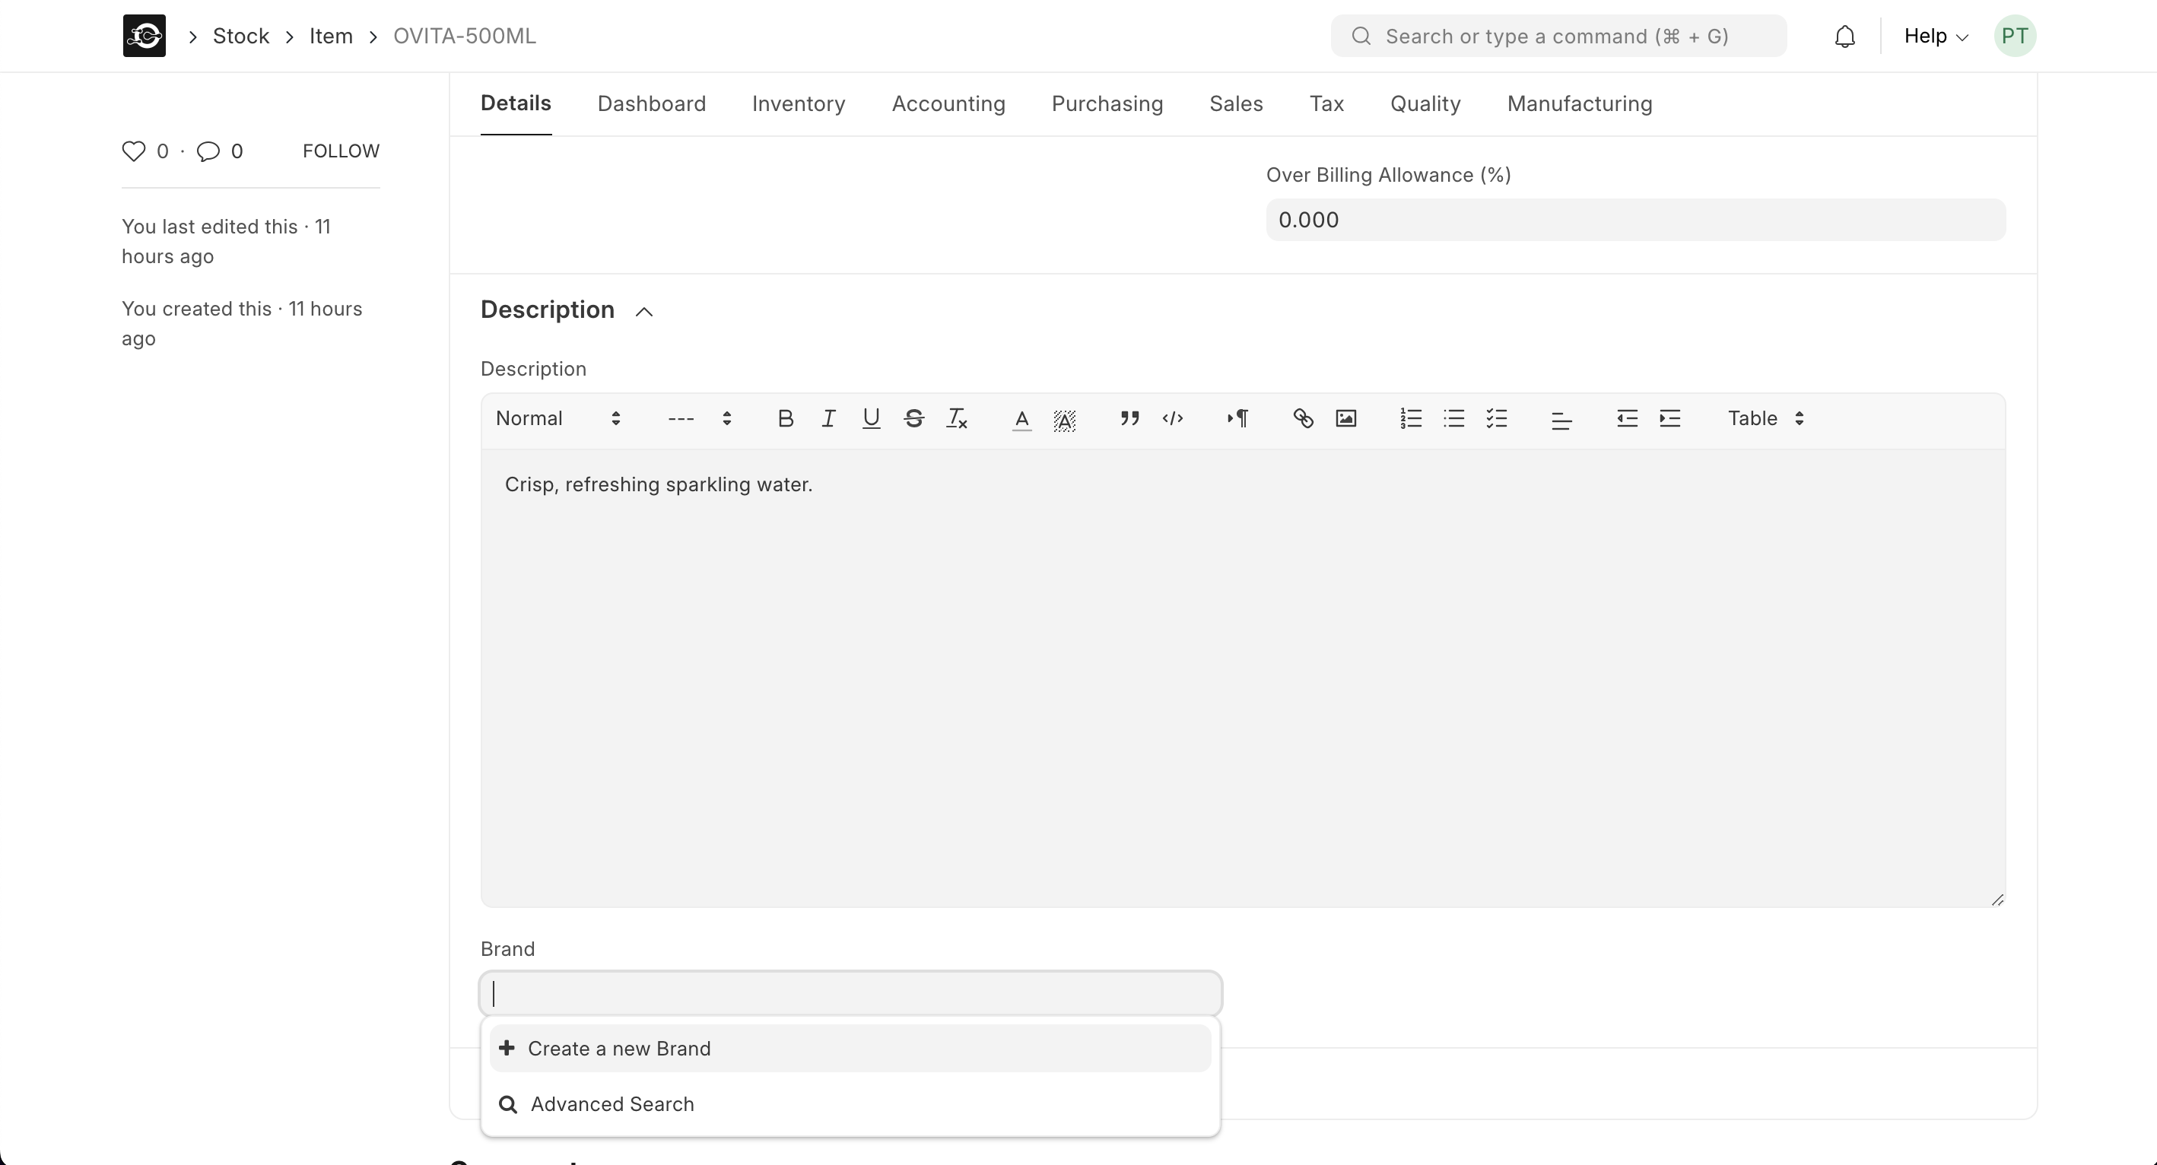Open the Table insert dropdown

click(x=1765, y=418)
